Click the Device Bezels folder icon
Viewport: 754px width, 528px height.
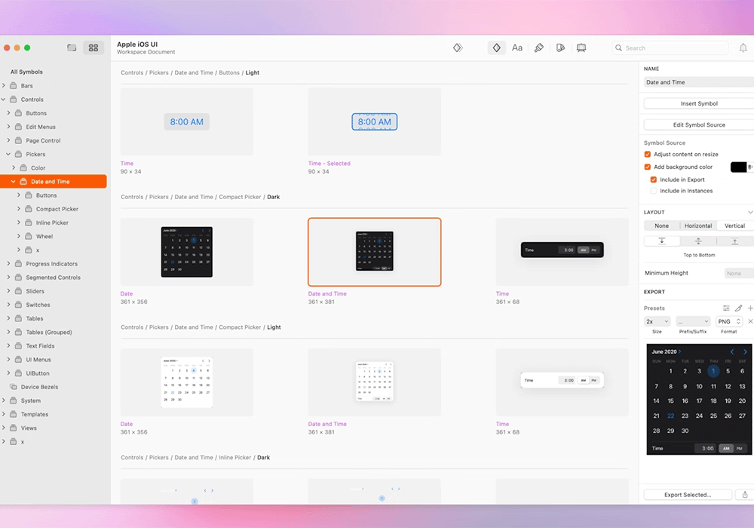tap(14, 387)
